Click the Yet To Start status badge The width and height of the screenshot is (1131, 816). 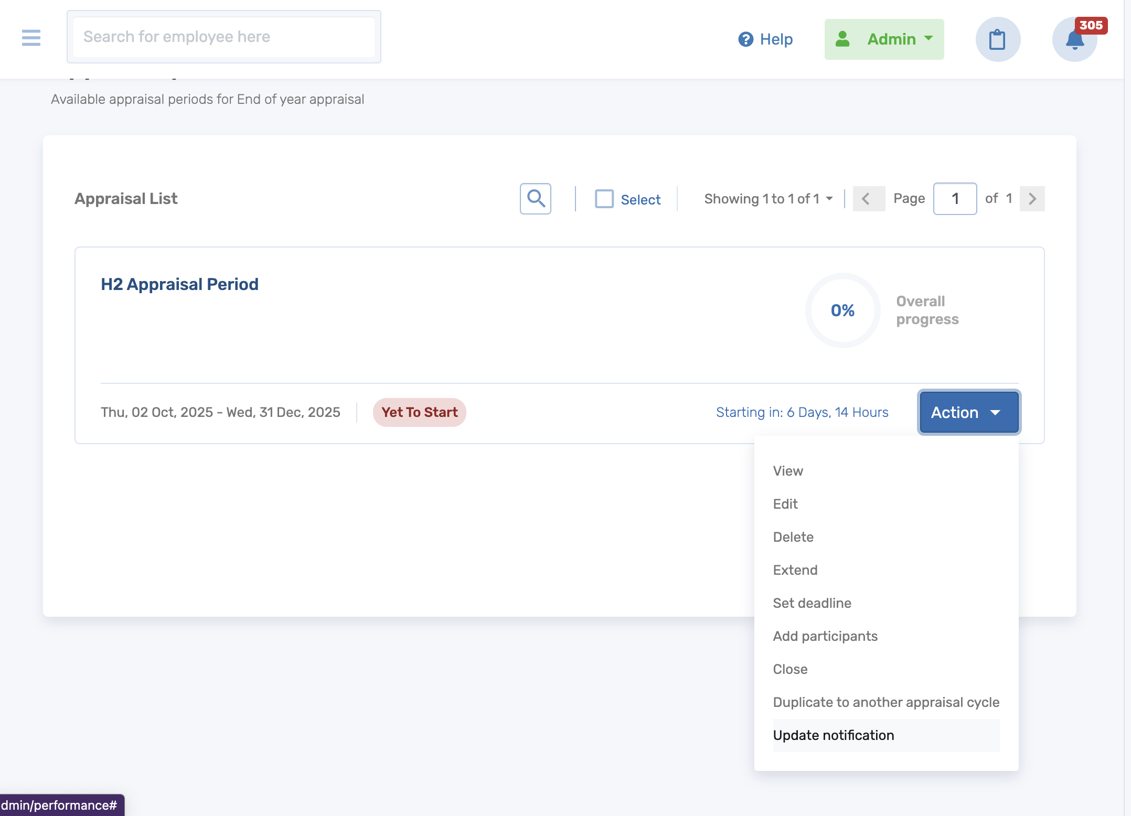419,412
